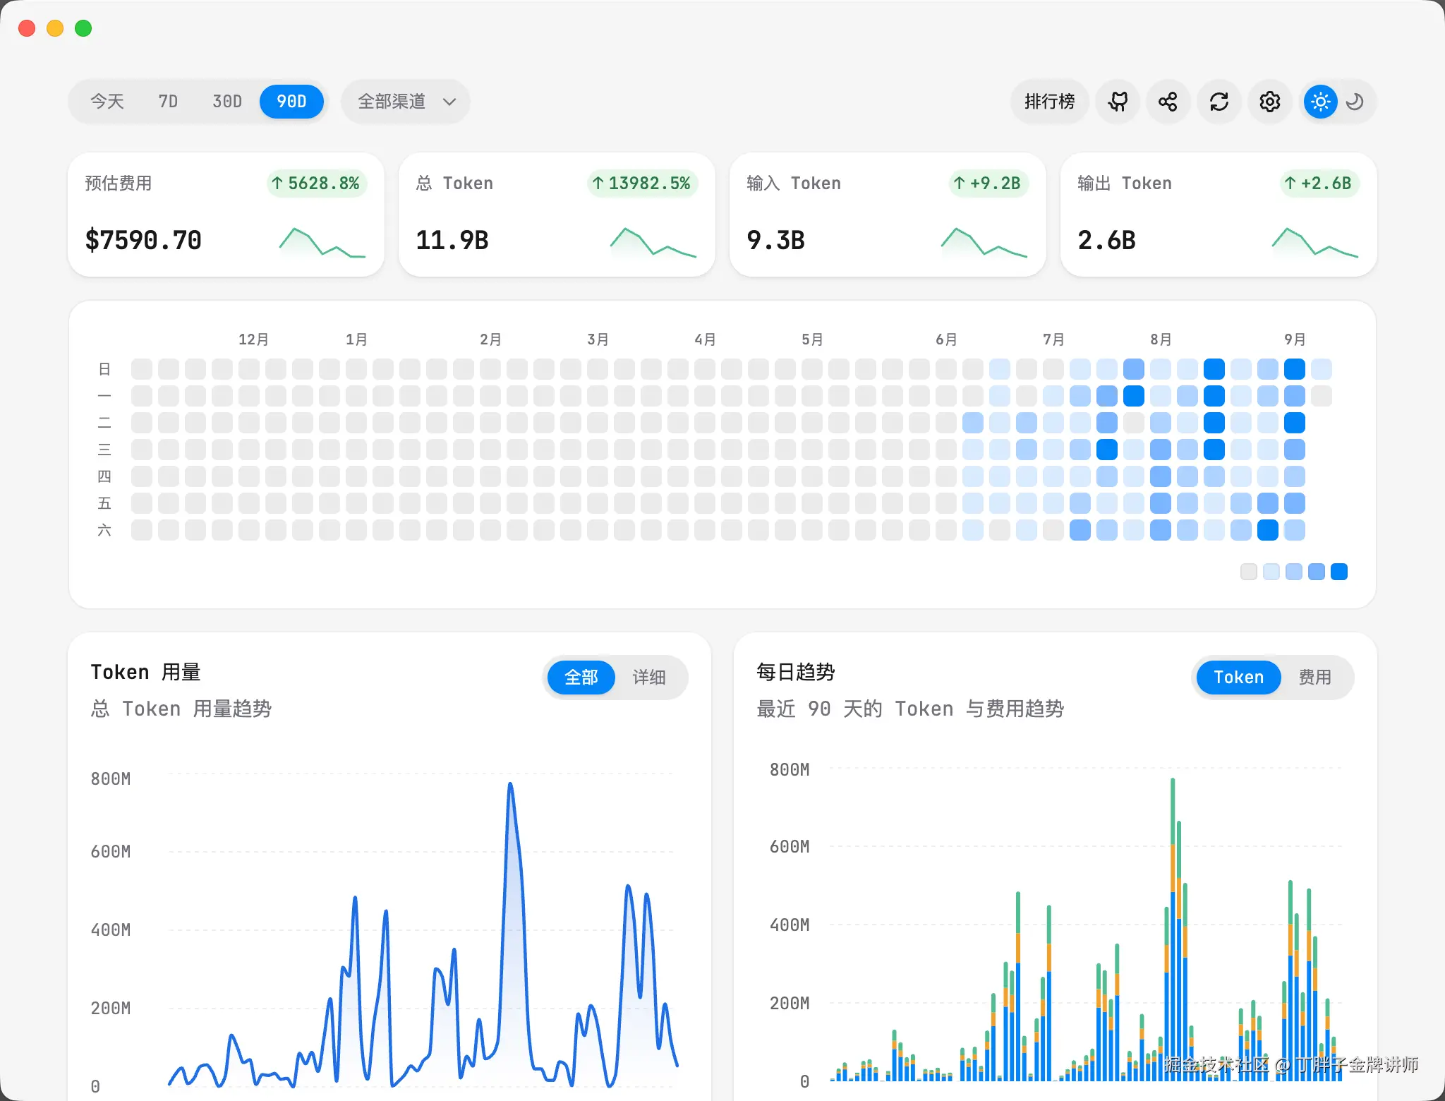This screenshot has width=1445, height=1101.
Task: Click the tallest peak in line chart
Action: click(x=510, y=785)
